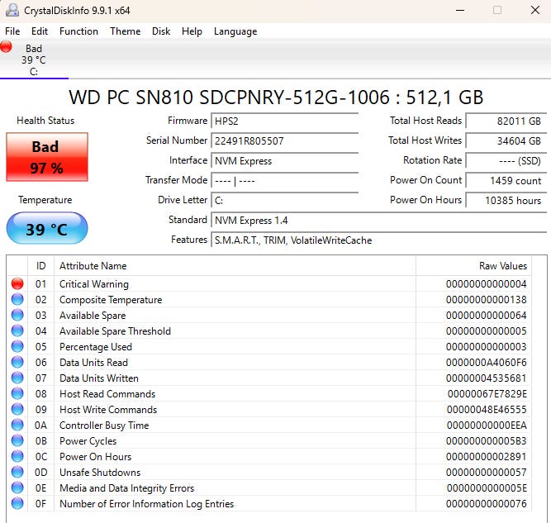Click the Features field listing S.M.A.R.T., TRIM
This screenshot has height=523, width=551.
pos(378,240)
